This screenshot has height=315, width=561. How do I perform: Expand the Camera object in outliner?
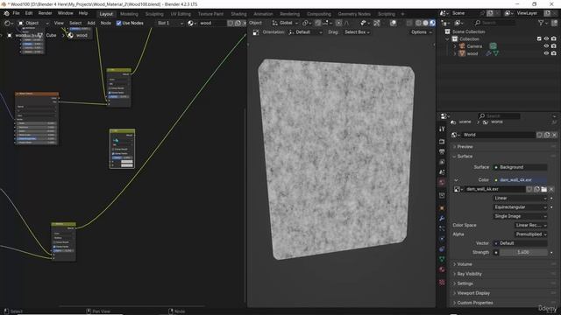pos(455,46)
